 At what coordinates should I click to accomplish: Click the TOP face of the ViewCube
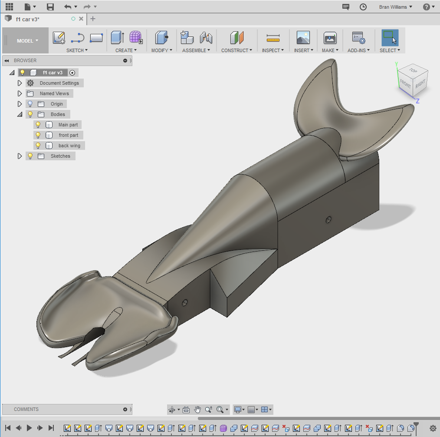[413, 70]
